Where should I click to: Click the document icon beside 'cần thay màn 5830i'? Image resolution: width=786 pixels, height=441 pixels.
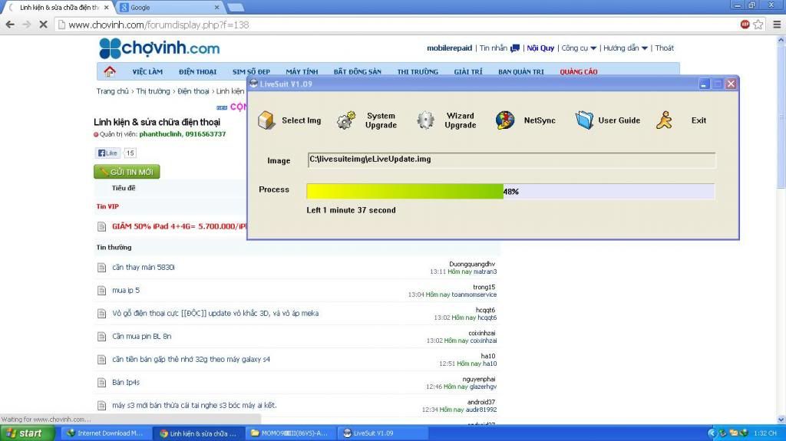[102, 268]
